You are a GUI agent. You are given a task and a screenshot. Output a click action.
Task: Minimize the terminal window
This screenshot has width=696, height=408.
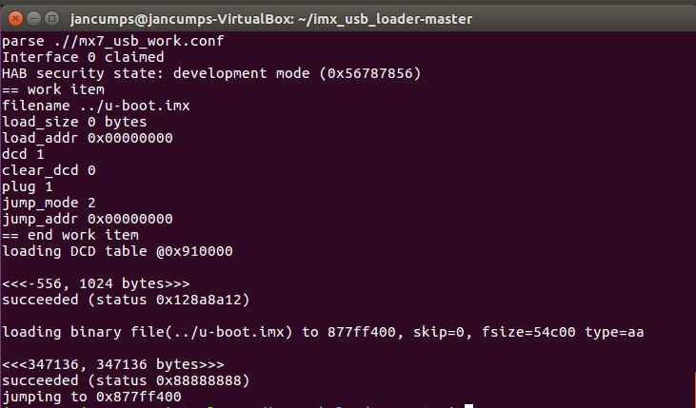click(x=31, y=18)
